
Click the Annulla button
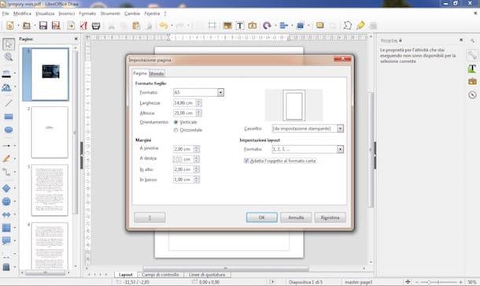[296, 217]
